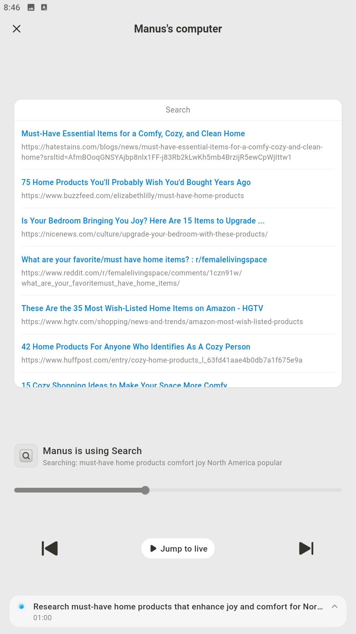Click the blue task status dot indicator

click(21, 606)
